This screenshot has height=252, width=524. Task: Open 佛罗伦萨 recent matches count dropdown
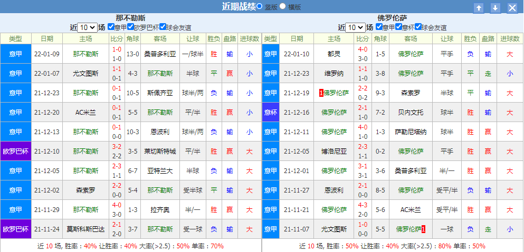click(355, 27)
